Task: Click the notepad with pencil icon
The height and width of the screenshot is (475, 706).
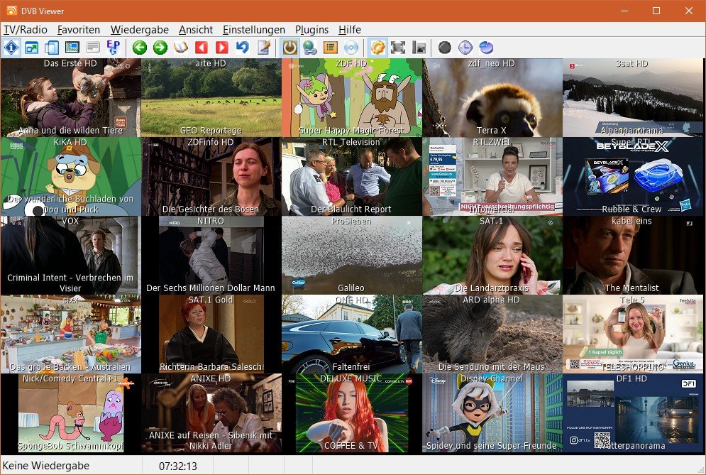Action: [263, 48]
